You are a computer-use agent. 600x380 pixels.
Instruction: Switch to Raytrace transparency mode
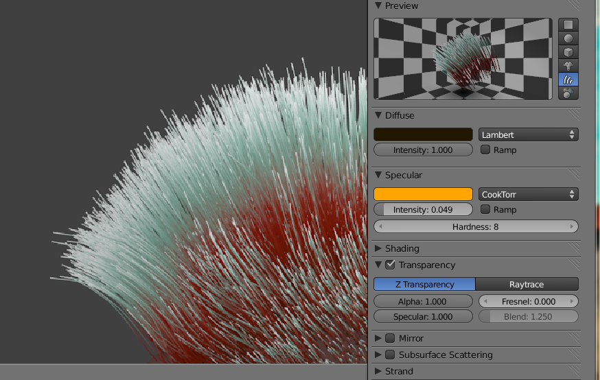pyautogui.click(x=527, y=284)
